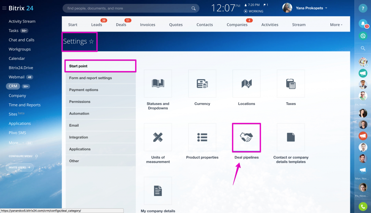Click the Bitrix 24 logo
This screenshot has width=371, height=213.
tap(21, 8)
